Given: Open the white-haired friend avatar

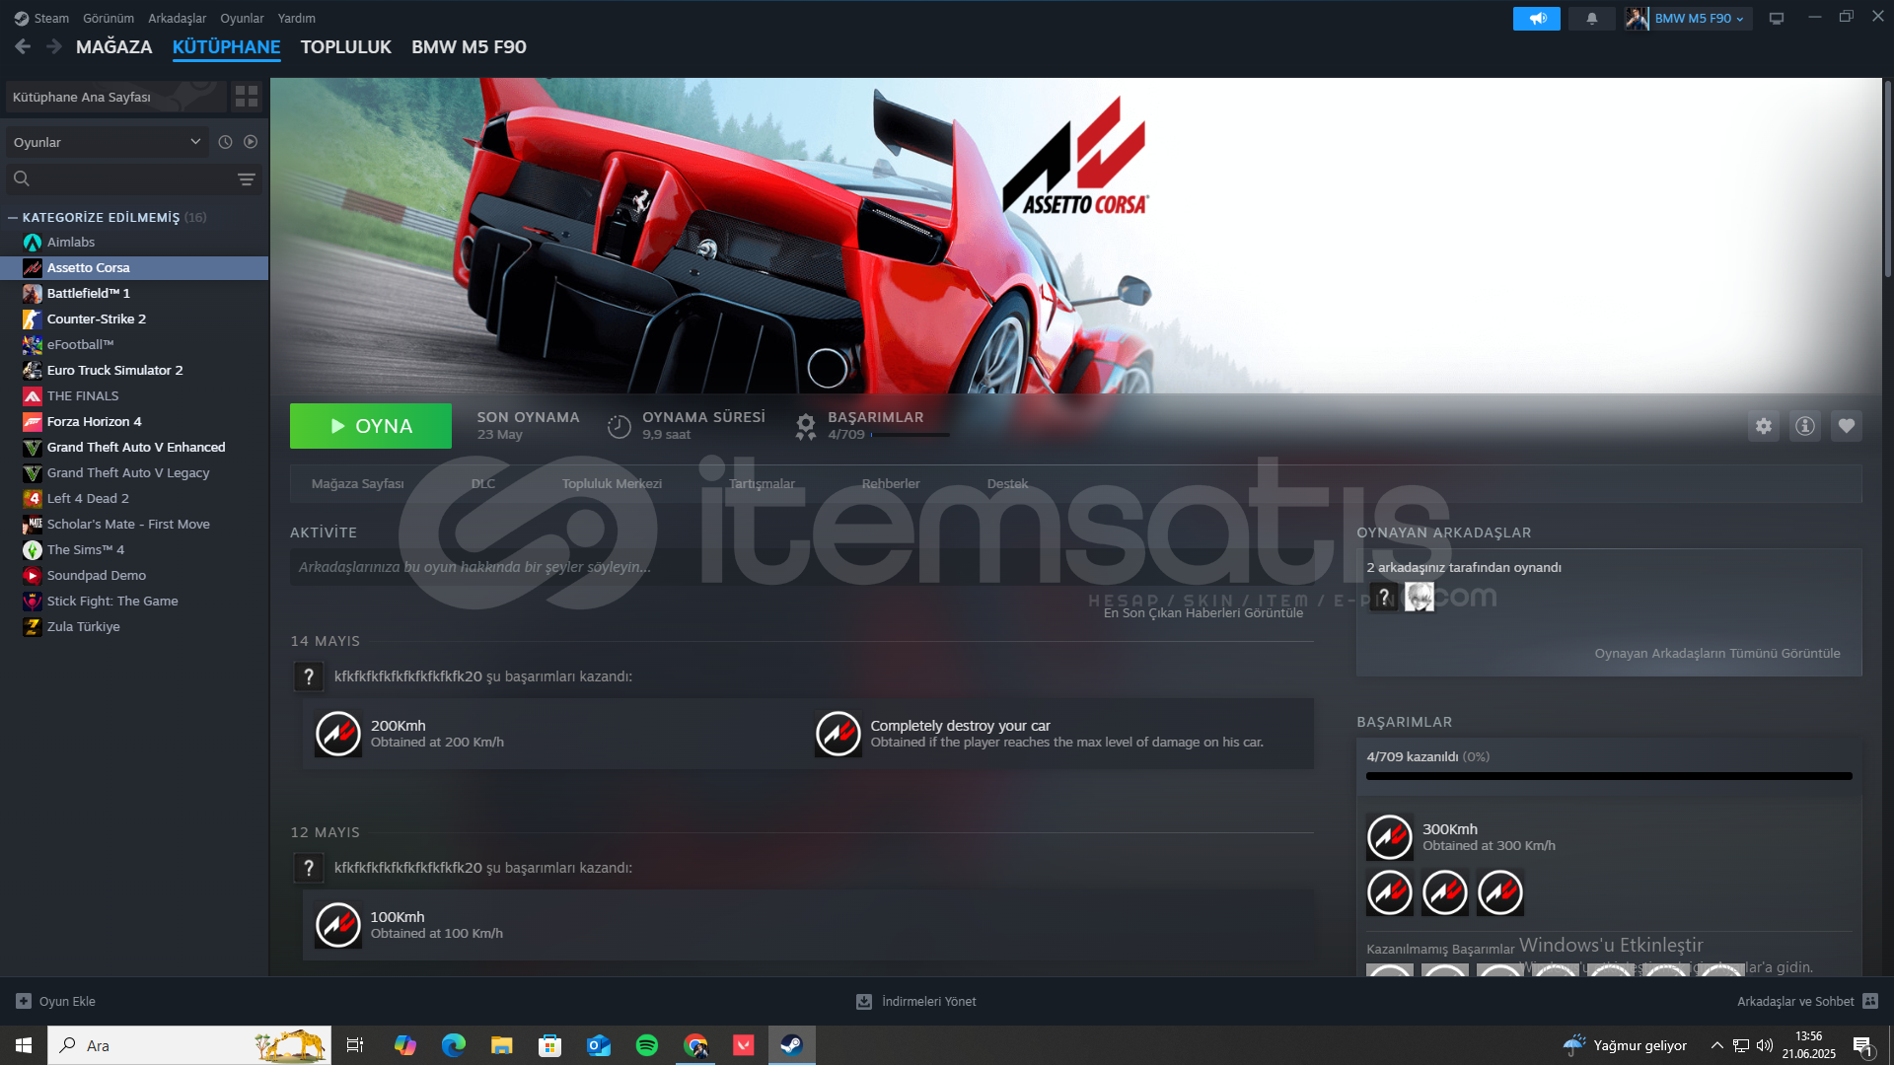Looking at the screenshot, I should [x=1419, y=597].
